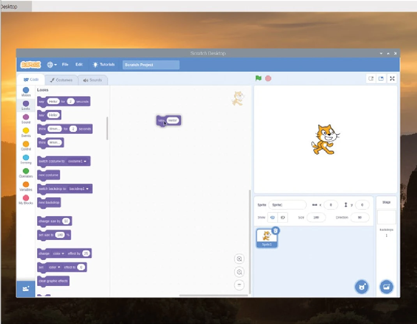Viewport: 417px width, 324px height.
Task: Show Sprite1 with the eye toggle
Action: coord(272,217)
